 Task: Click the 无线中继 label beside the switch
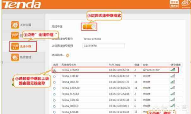[57, 26]
